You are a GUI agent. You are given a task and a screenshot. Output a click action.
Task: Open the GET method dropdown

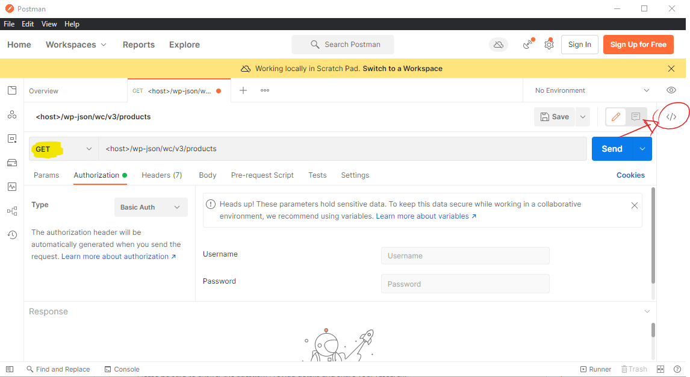tap(64, 149)
